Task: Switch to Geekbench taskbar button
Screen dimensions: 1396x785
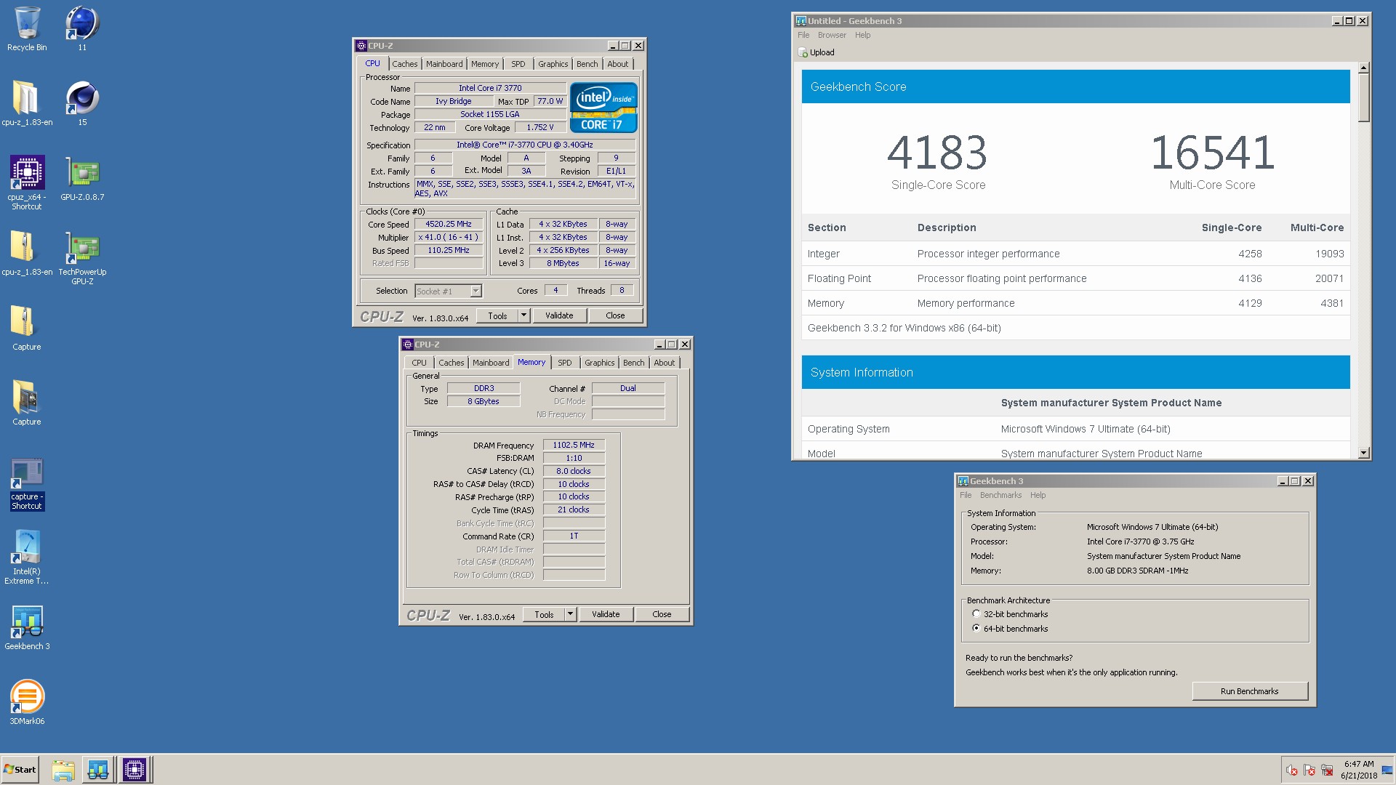Action: [98, 770]
